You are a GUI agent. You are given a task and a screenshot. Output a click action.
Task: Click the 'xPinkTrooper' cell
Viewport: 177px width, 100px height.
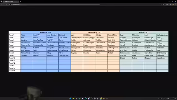[64, 50]
